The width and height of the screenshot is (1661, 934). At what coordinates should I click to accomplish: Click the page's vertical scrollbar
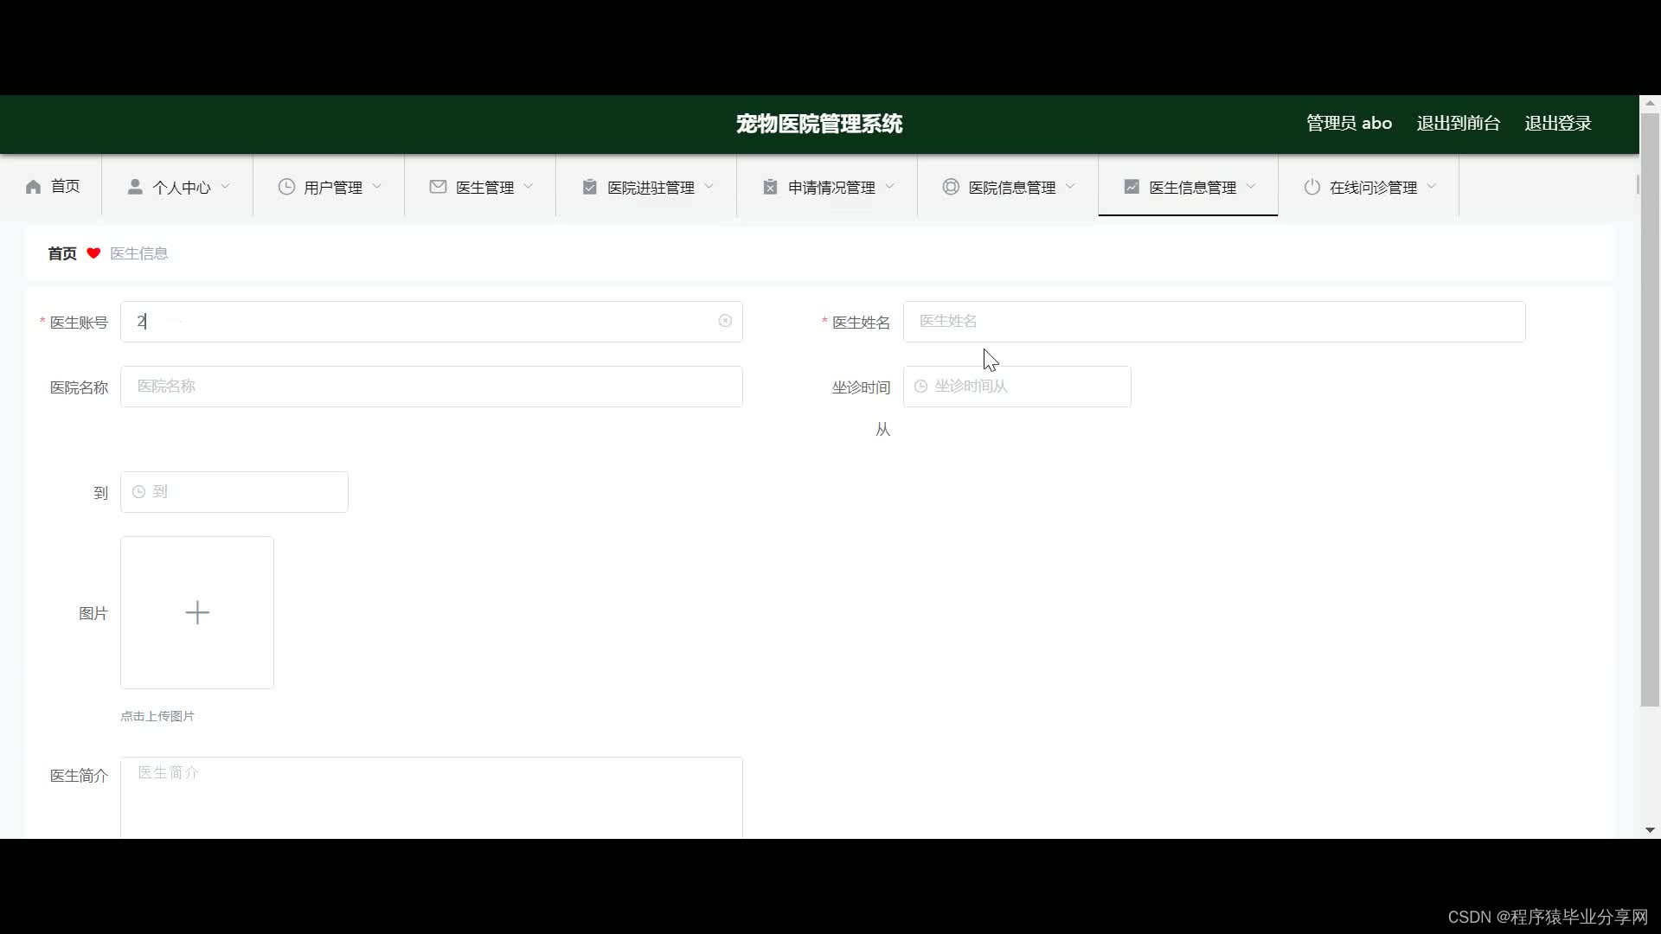(1650, 406)
